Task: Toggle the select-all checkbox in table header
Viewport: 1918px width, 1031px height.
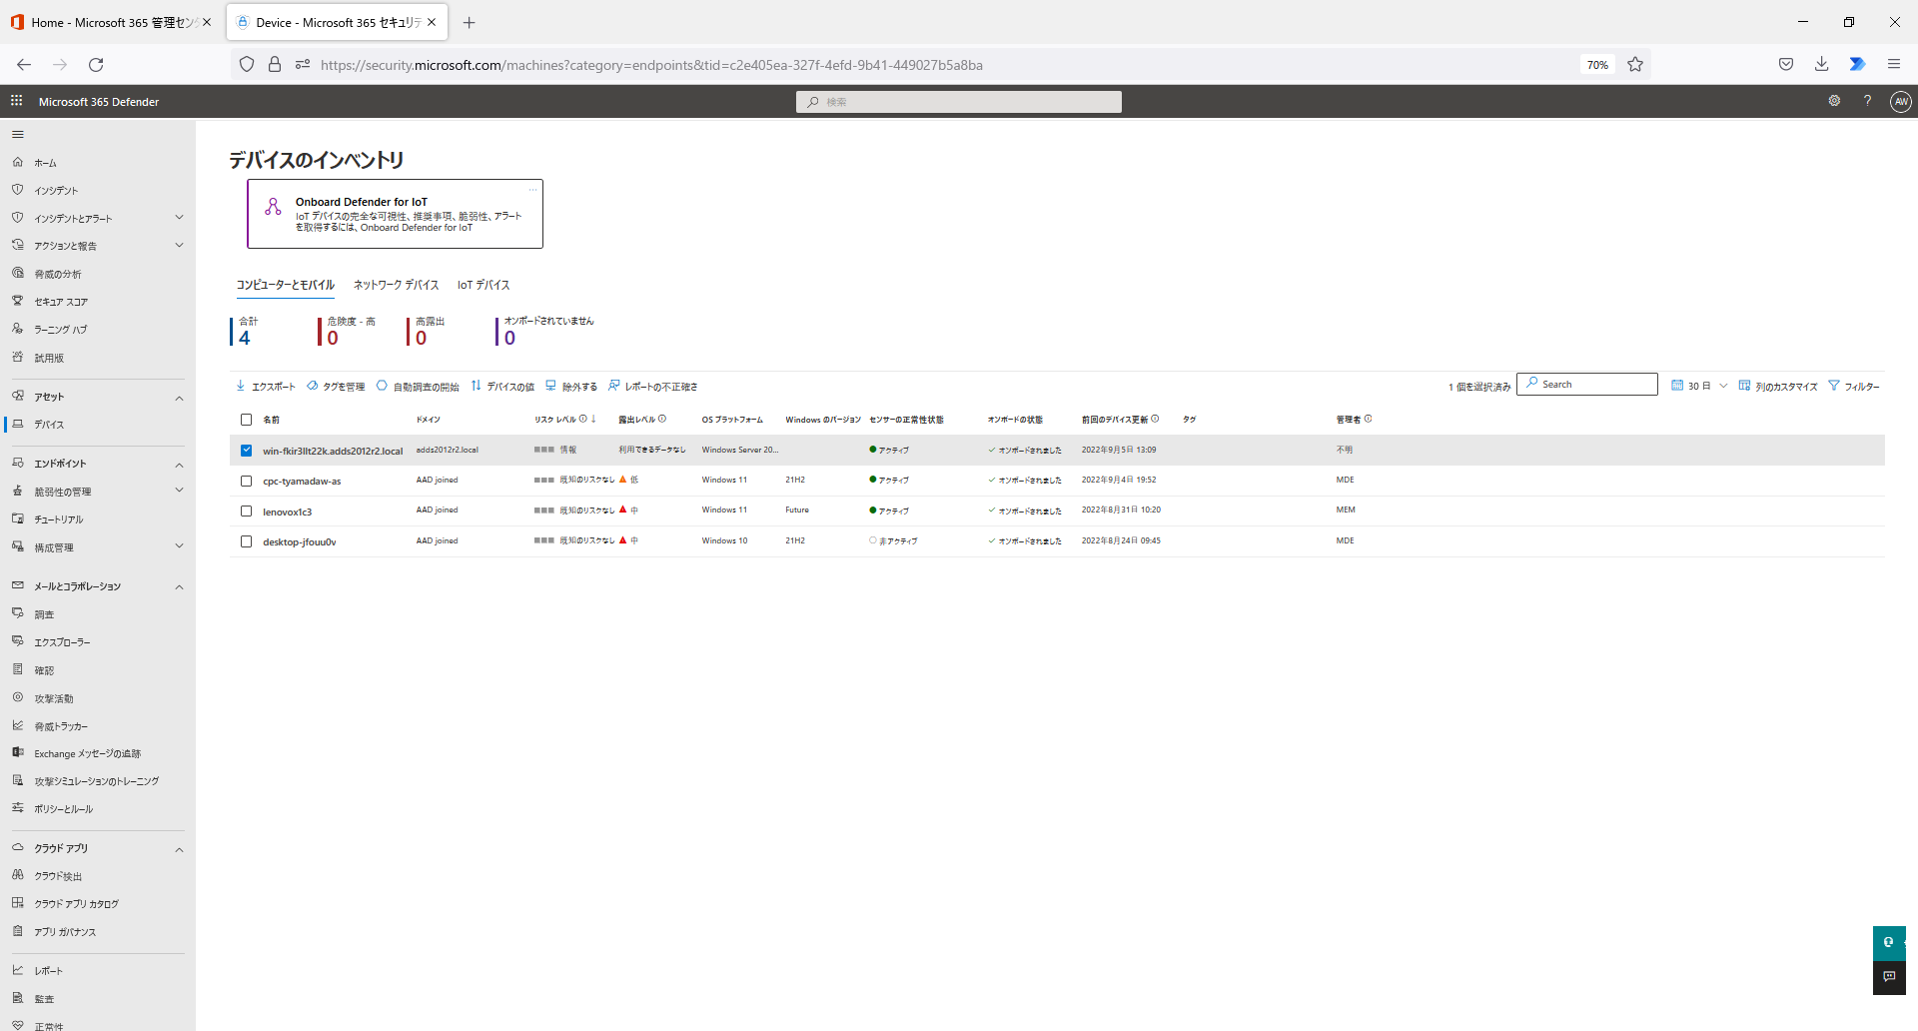Action: [x=246, y=420]
